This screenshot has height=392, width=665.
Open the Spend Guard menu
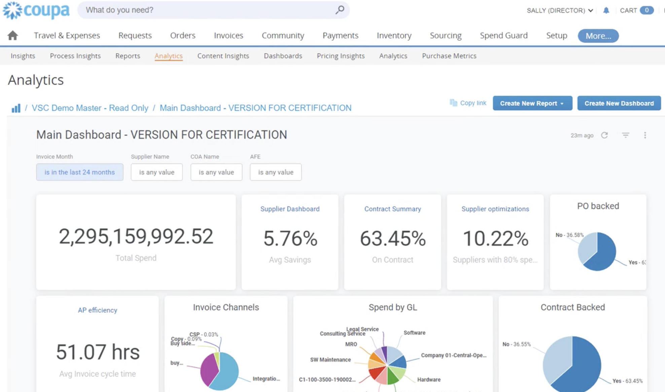504,35
